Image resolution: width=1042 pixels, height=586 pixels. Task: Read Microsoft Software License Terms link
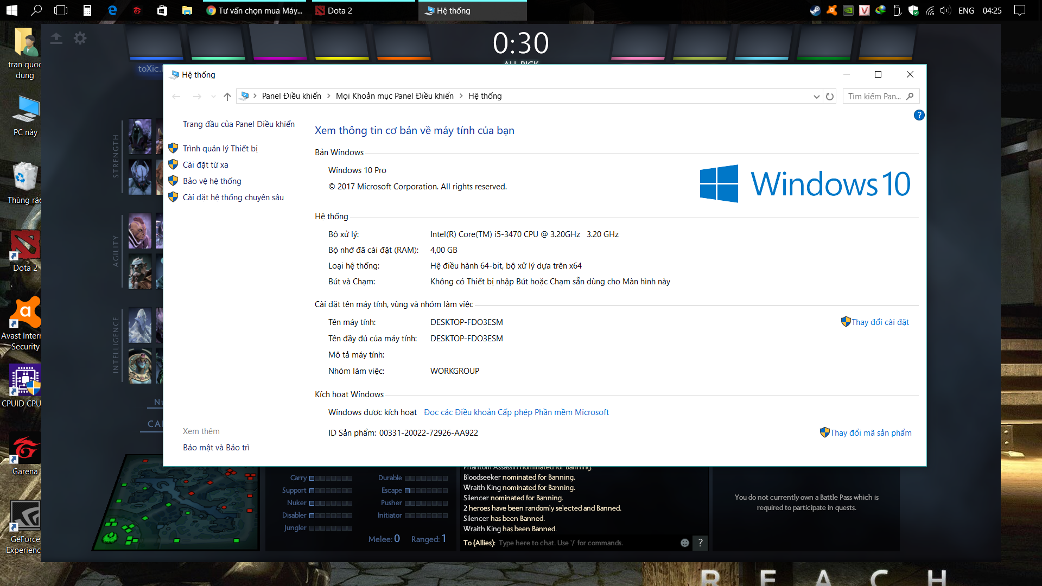(516, 412)
